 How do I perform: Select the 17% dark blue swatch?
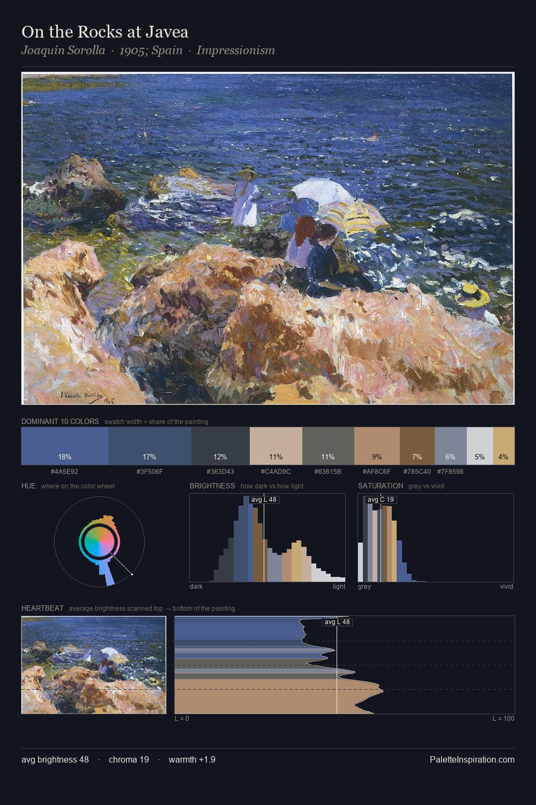[x=150, y=446]
